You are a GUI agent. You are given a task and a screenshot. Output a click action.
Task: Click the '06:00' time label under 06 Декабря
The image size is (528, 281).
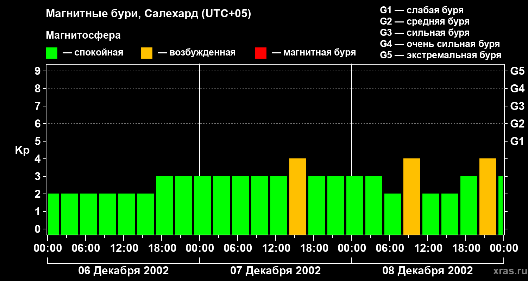click(85, 248)
